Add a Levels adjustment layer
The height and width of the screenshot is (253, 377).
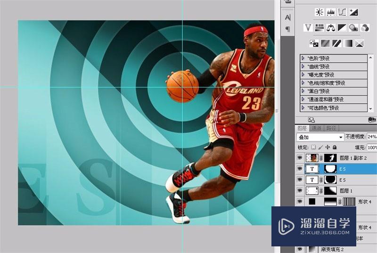(331, 12)
